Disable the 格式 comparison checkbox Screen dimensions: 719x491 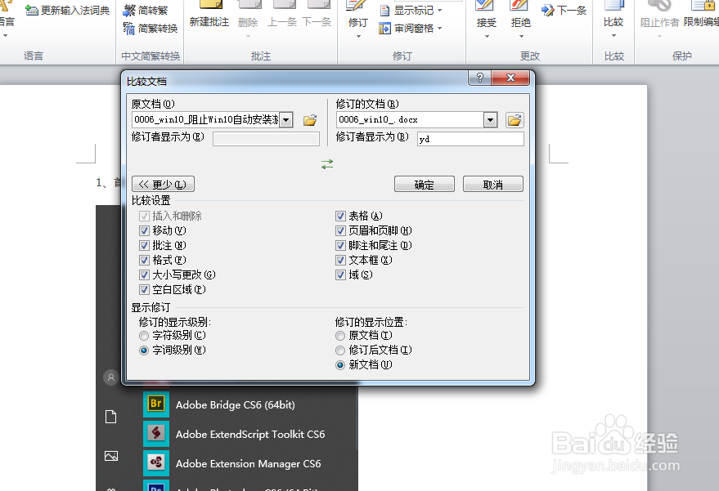pos(144,260)
